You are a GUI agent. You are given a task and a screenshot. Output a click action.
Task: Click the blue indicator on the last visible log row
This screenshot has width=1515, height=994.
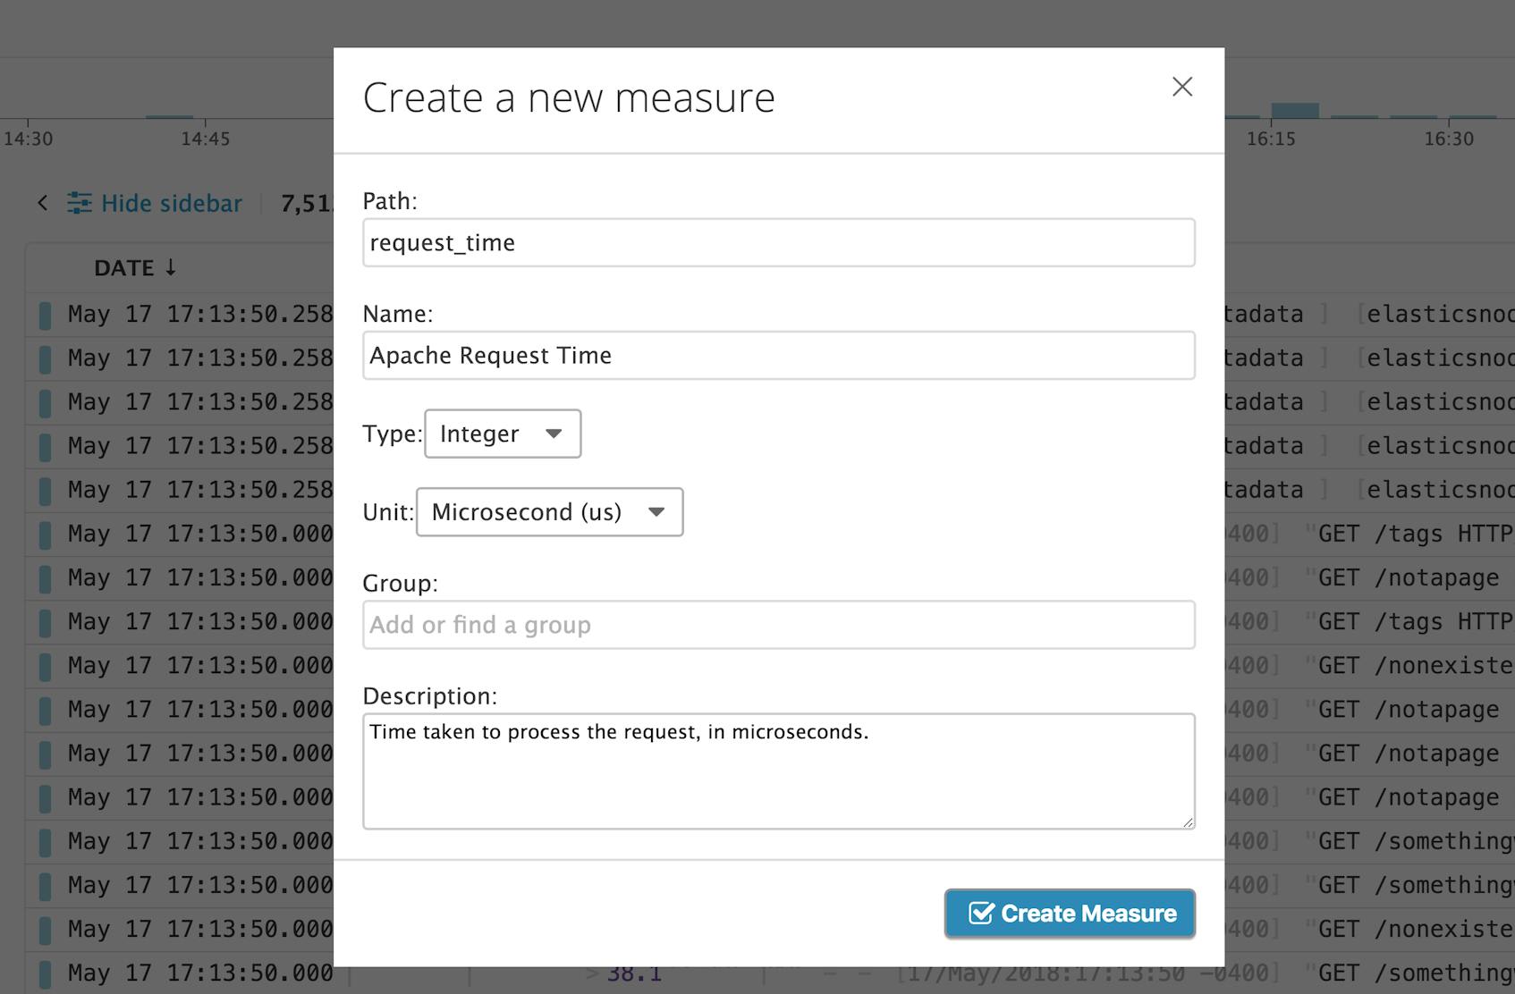pyautogui.click(x=46, y=973)
